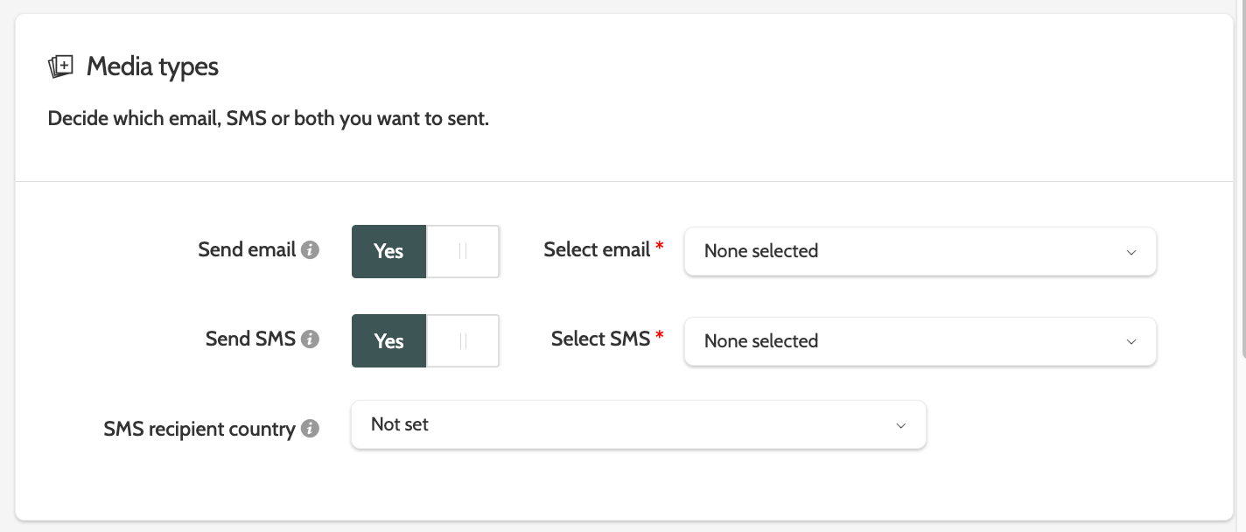The height and width of the screenshot is (532, 1246).
Task: Click the info icon beside Send email
Action: pyautogui.click(x=310, y=250)
